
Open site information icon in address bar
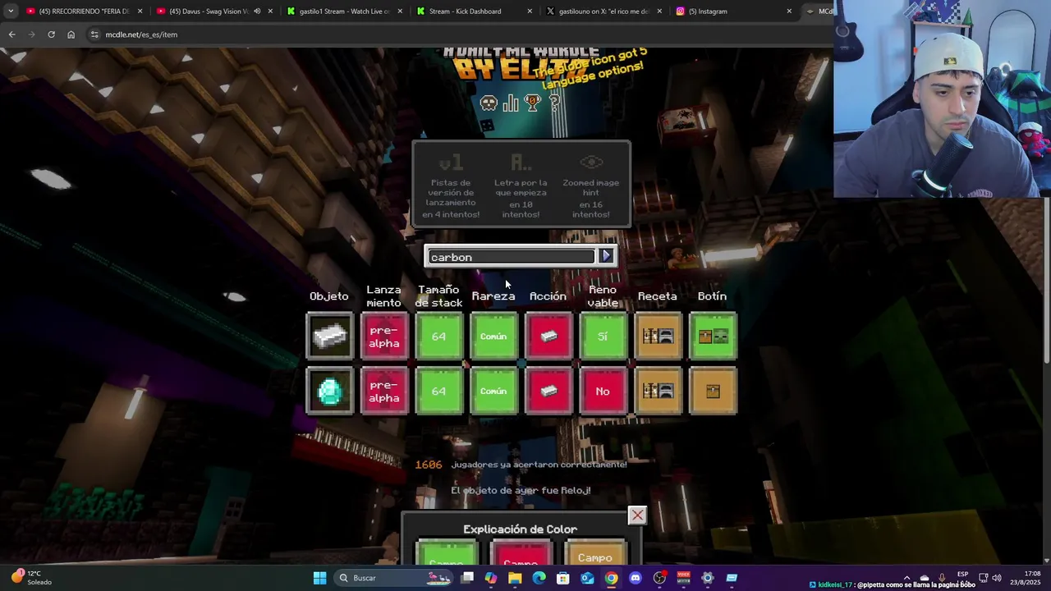tap(94, 34)
